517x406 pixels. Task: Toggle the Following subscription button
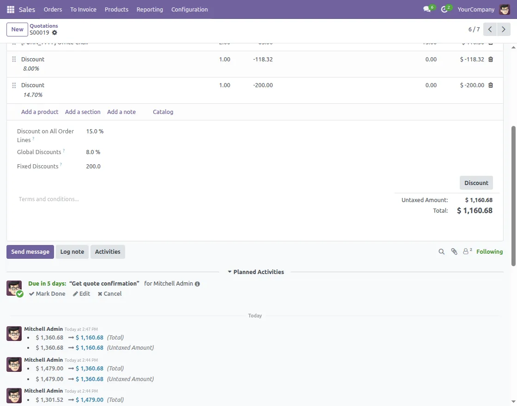pyautogui.click(x=489, y=252)
